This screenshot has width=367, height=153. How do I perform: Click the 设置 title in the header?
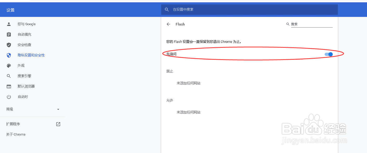[10, 10]
